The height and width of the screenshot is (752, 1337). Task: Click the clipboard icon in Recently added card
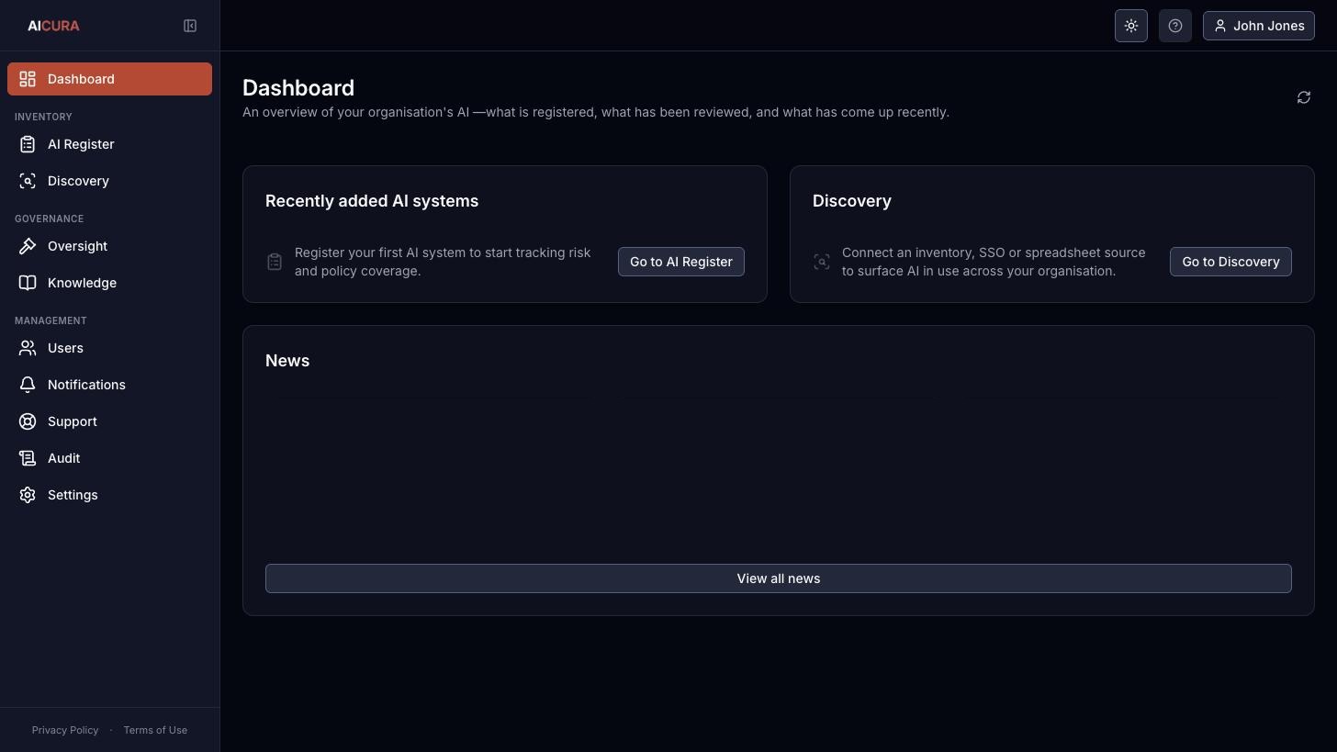coord(275,262)
